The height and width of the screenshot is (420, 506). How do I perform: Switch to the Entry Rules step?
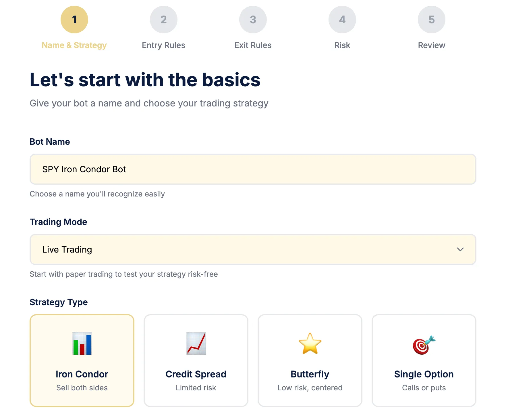(x=163, y=45)
